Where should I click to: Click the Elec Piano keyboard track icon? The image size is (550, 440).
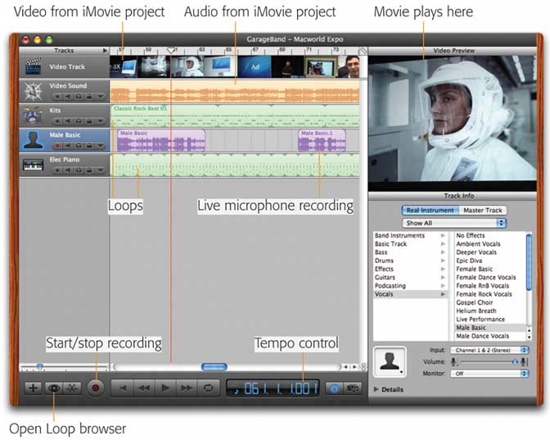[33, 166]
